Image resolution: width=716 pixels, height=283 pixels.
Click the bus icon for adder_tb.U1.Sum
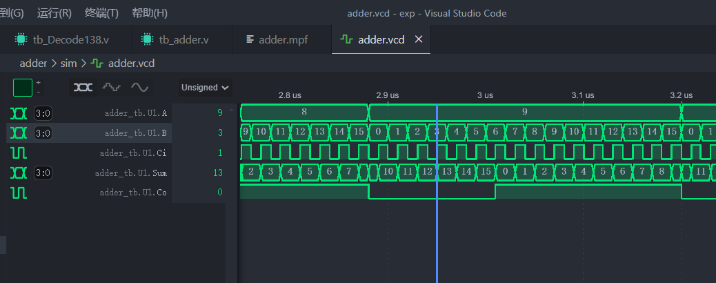pyautogui.click(x=19, y=173)
